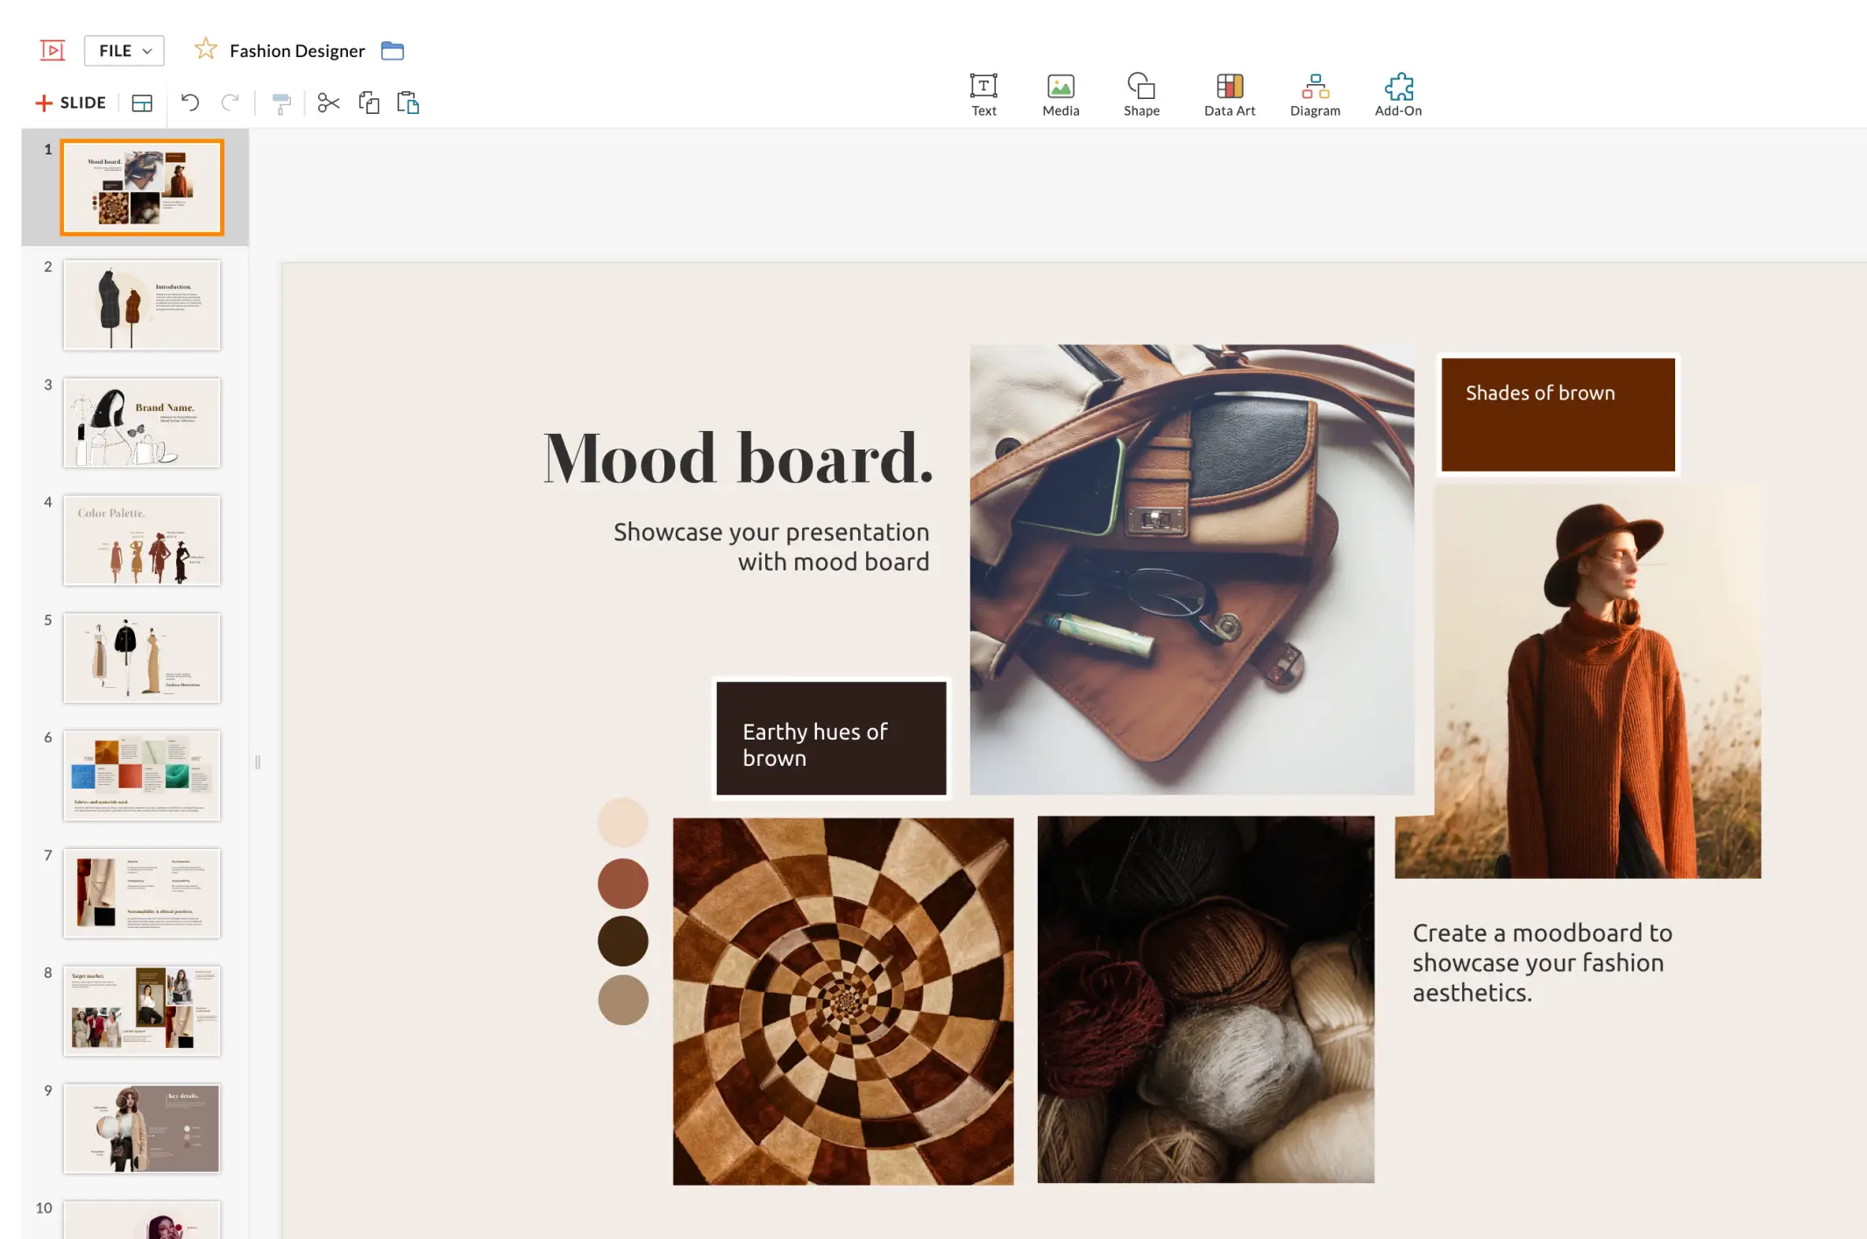
Task: Select slide 1 Mood board thumbnail
Action: 142,188
